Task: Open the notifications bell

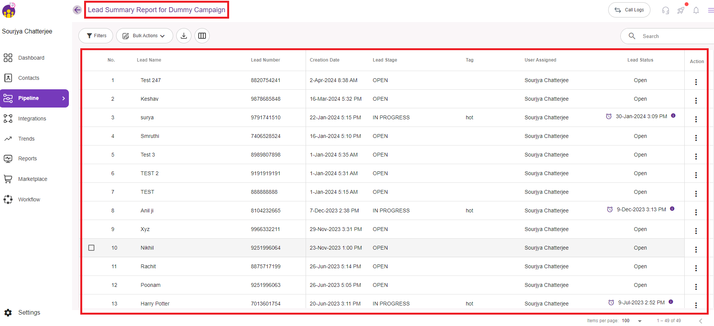Action: (x=696, y=10)
